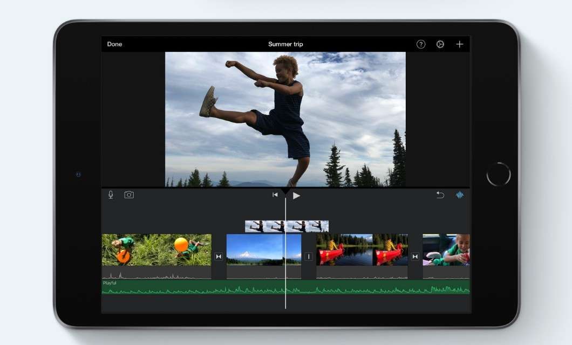The image size is (572, 345).
Task: Edit transition between mountain and kayak clips
Action: [x=309, y=257]
